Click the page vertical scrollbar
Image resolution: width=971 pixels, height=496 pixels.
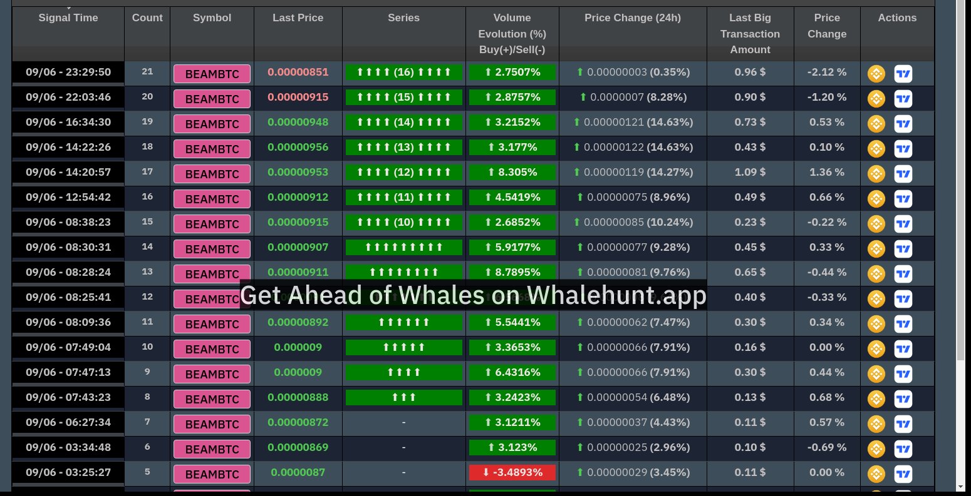coord(961,180)
